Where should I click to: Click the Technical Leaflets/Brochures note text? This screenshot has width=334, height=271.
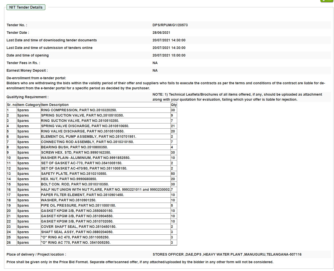point(237,97)
